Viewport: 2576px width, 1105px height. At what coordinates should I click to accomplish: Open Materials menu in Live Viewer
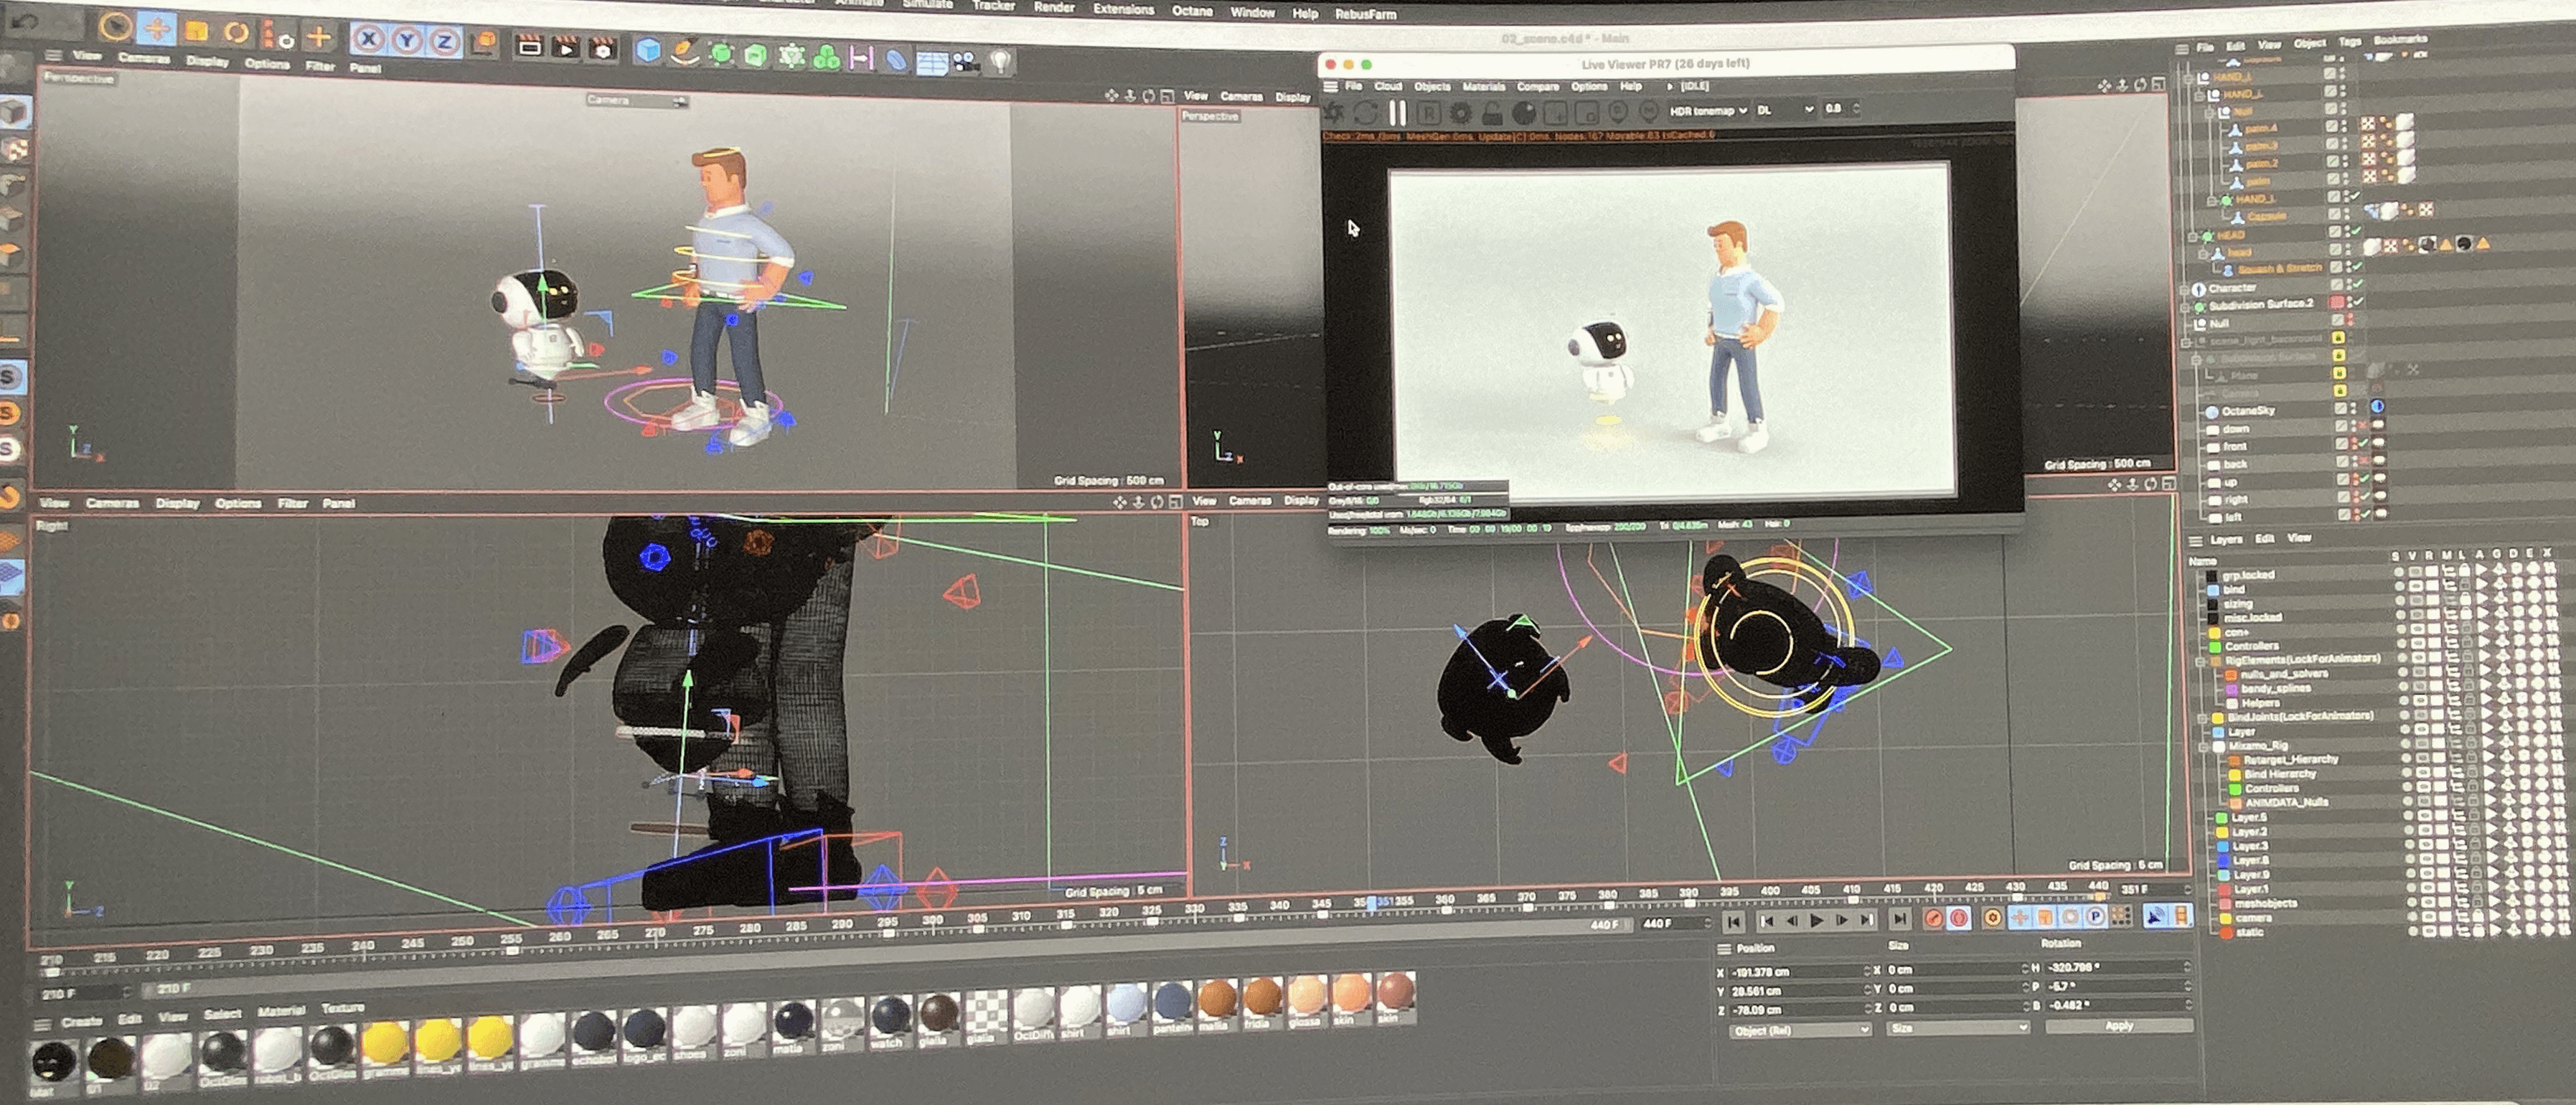[x=1483, y=87]
